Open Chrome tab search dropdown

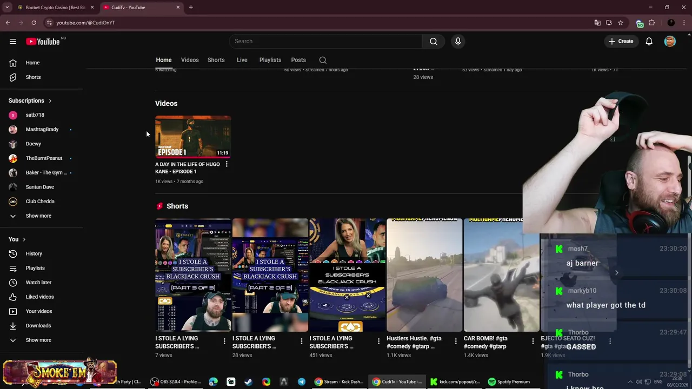click(7, 7)
